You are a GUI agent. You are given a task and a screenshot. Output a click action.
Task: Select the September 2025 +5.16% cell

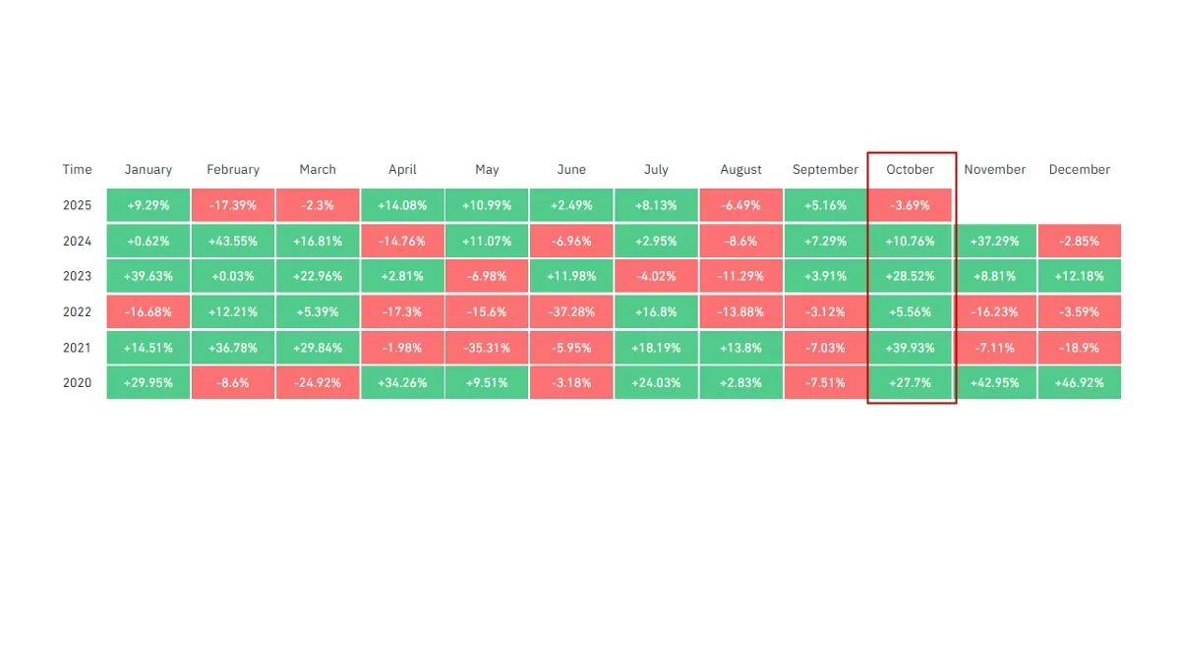(825, 205)
